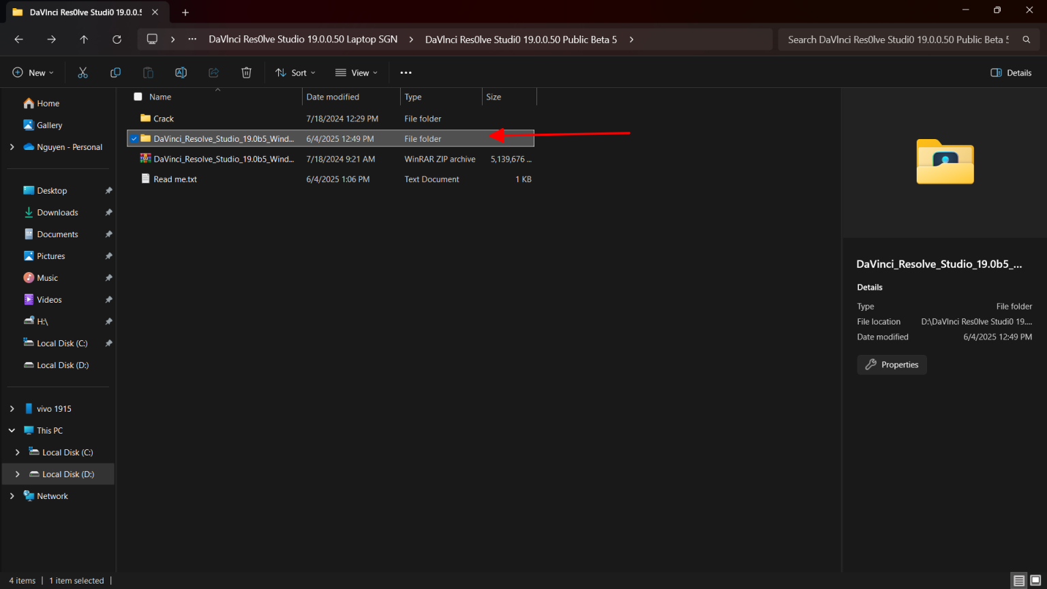Select Downloads in the navigation pane
Screen dimensions: 1047x589
57,213
